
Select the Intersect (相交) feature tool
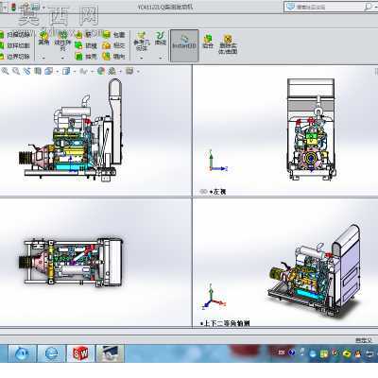114,45
